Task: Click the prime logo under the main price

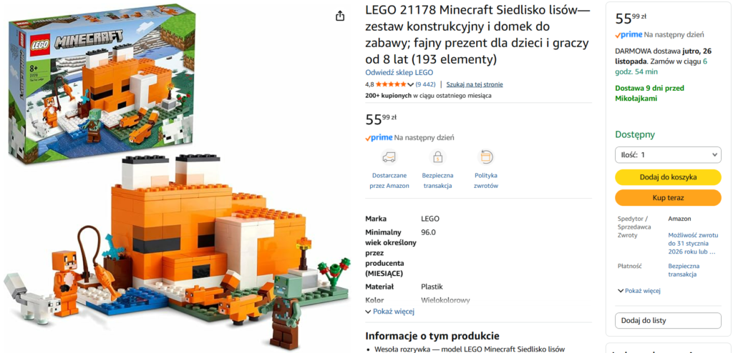Action: pos(379,138)
